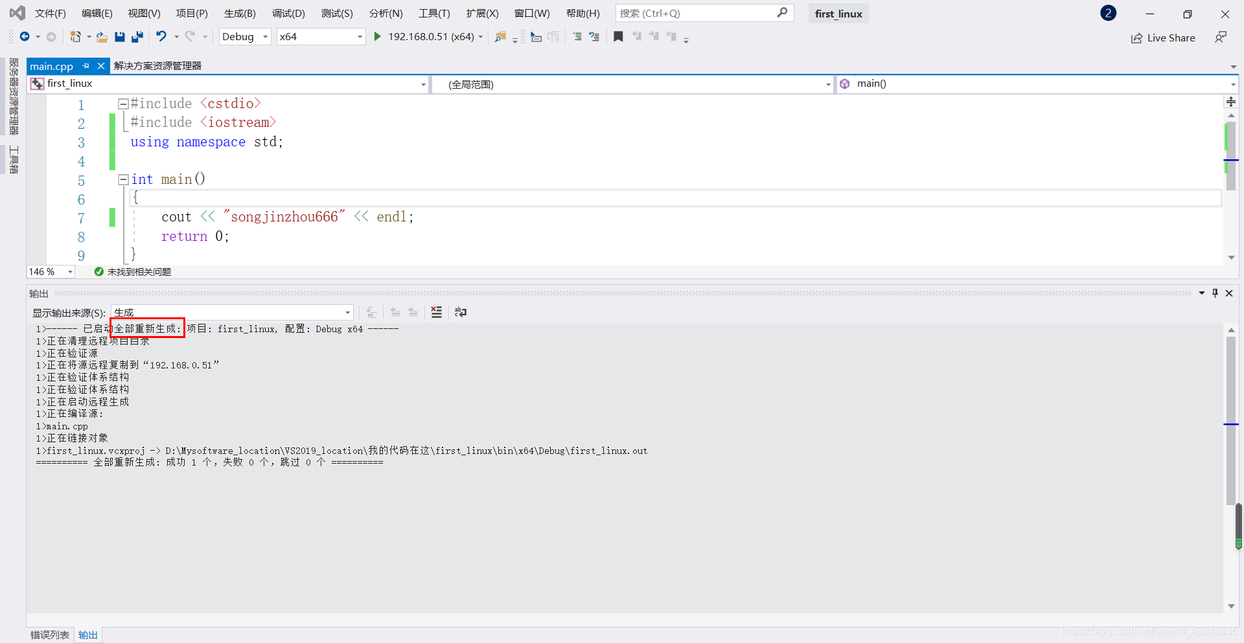Open the 工具箱 side tab
Image resolution: width=1244 pixels, height=643 pixels.
point(14,160)
